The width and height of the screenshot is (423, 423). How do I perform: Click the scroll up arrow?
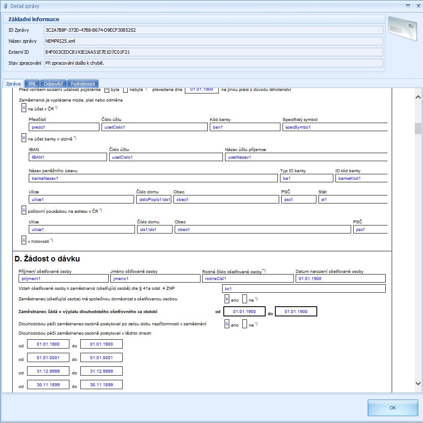(418, 97)
